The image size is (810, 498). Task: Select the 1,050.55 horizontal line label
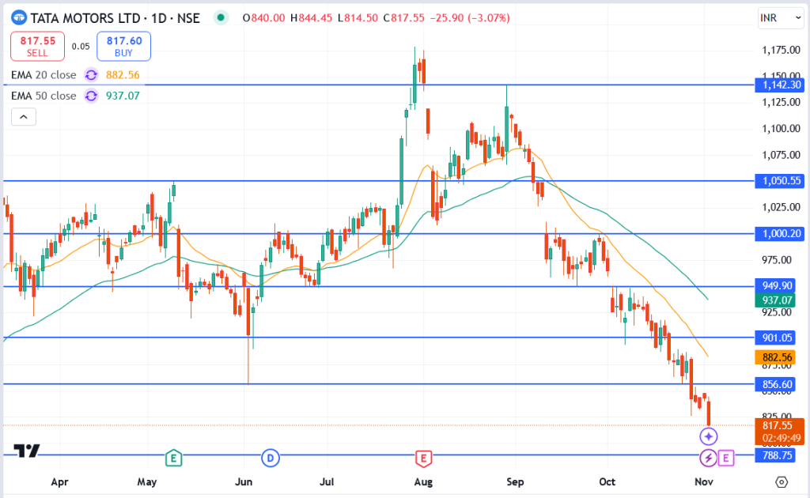tap(779, 181)
